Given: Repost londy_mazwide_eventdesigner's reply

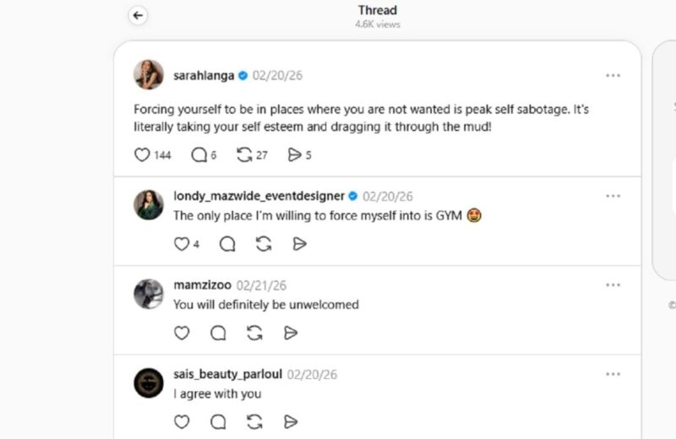Looking at the screenshot, I should point(263,244).
